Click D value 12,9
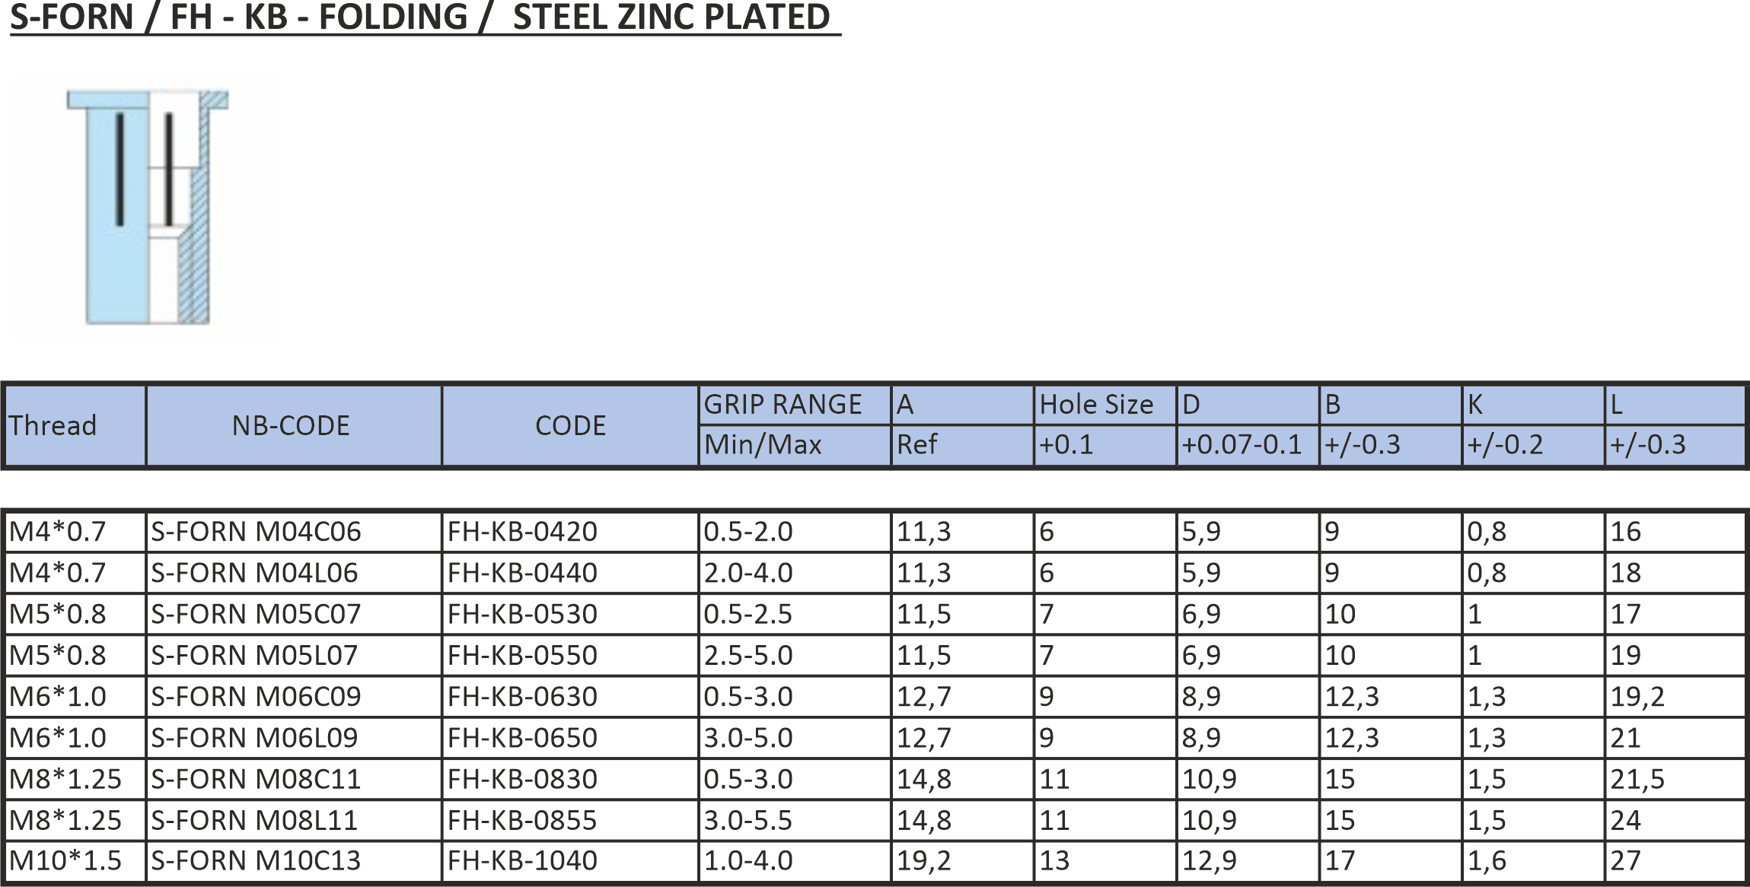 [x=1248, y=860]
